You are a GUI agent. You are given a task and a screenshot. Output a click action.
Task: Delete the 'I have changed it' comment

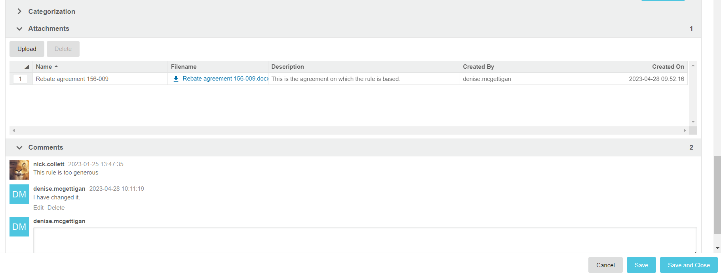pyautogui.click(x=56, y=208)
